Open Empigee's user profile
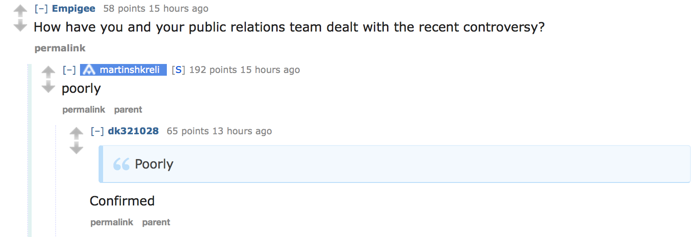699x237 pixels. [x=74, y=9]
